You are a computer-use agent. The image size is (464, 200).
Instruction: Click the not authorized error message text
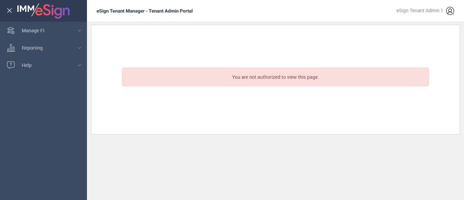pyautogui.click(x=275, y=77)
